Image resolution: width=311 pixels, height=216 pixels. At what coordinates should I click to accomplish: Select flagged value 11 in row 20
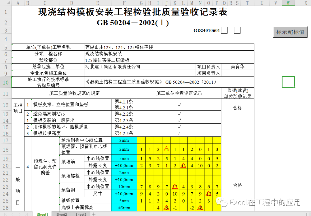point(183,165)
